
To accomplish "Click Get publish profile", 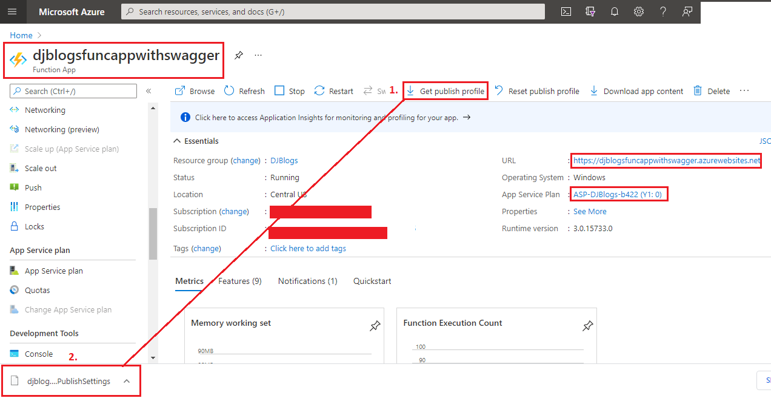I will [446, 91].
